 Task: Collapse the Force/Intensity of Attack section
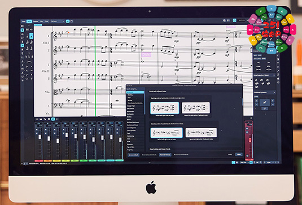[274, 75]
